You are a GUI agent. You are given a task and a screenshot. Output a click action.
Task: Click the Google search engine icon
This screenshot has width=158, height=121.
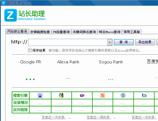click(61, 95)
